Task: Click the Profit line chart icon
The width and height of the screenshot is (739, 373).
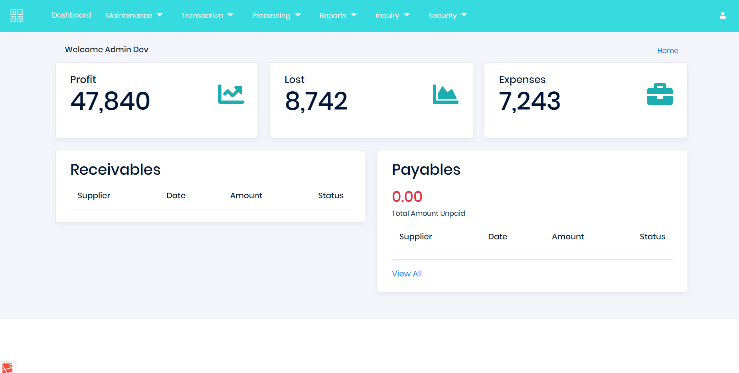Action: [x=231, y=94]
